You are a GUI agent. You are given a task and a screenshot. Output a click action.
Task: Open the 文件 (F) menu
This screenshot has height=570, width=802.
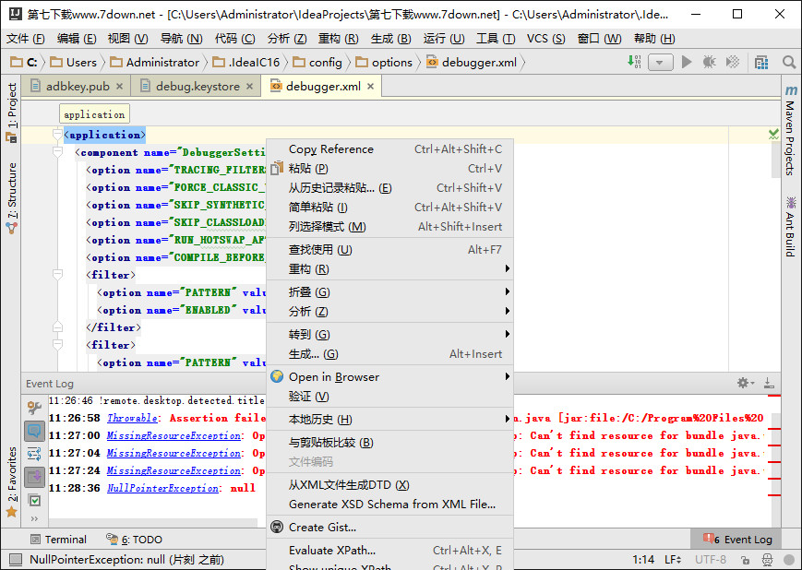pos(25,39)
